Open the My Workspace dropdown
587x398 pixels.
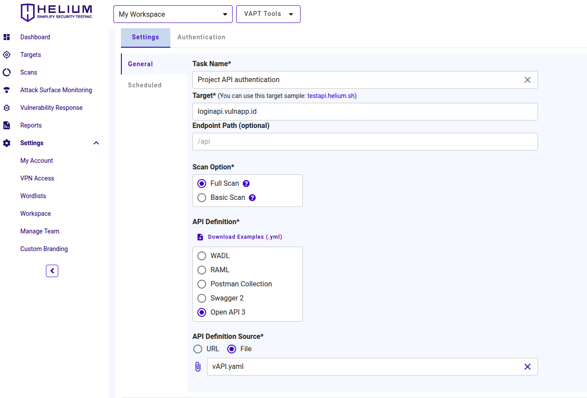pyautogui.click(x=173, y=14)
